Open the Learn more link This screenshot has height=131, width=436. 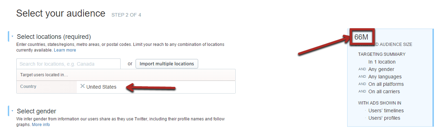tap(65, 50)
